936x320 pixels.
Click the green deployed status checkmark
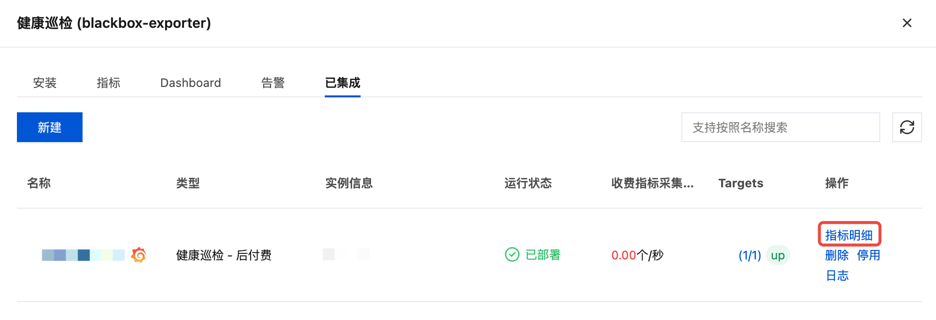[x=512, y=254]
